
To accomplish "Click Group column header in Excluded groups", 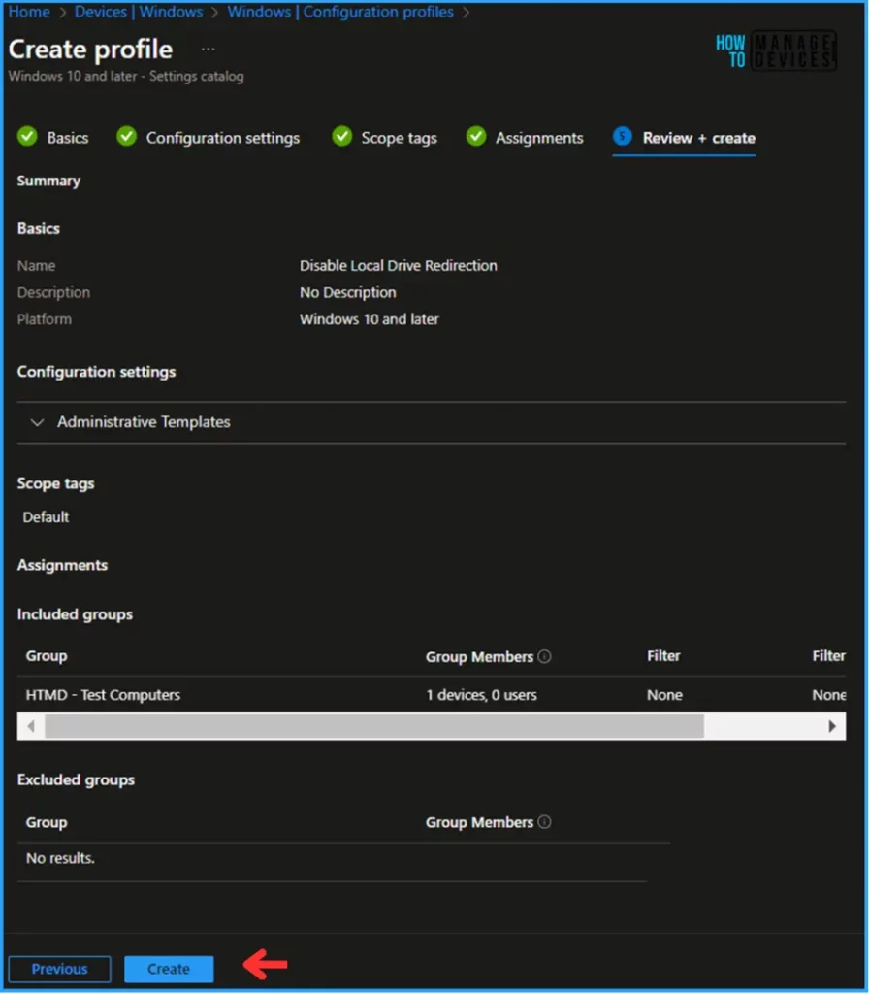I will click(x=47, y=822).
